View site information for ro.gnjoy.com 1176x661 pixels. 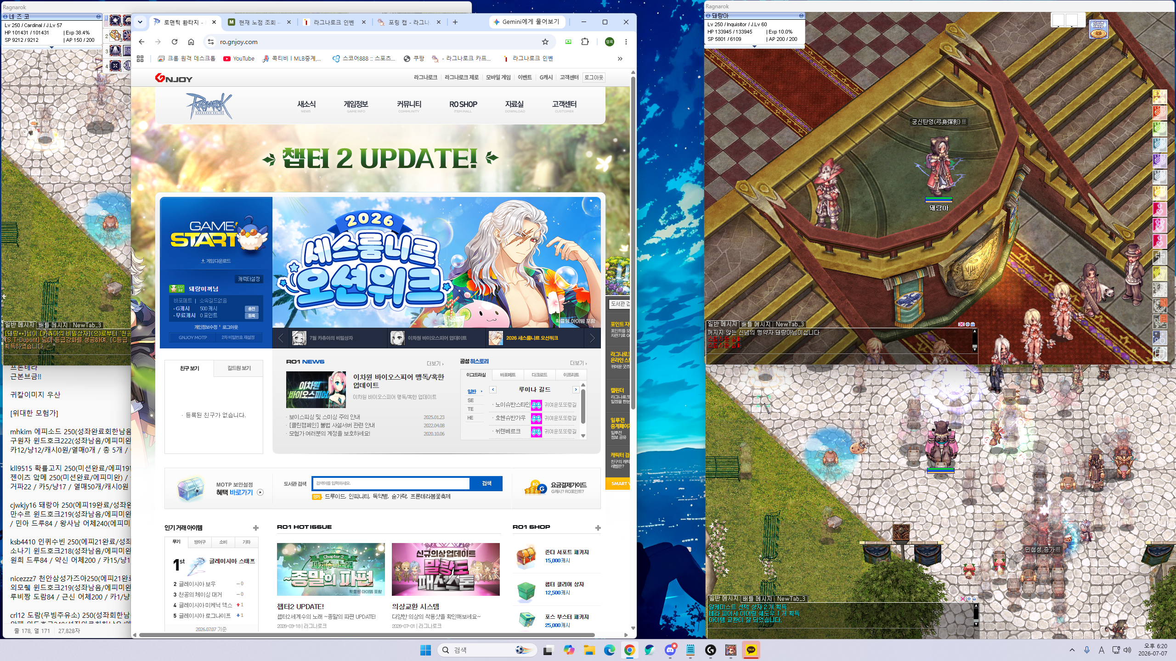pyautogui.click(x=210, y=42)
